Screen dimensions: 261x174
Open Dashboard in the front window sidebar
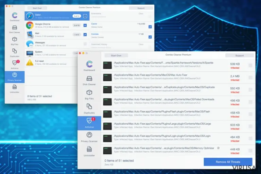[x=89, y=66]
